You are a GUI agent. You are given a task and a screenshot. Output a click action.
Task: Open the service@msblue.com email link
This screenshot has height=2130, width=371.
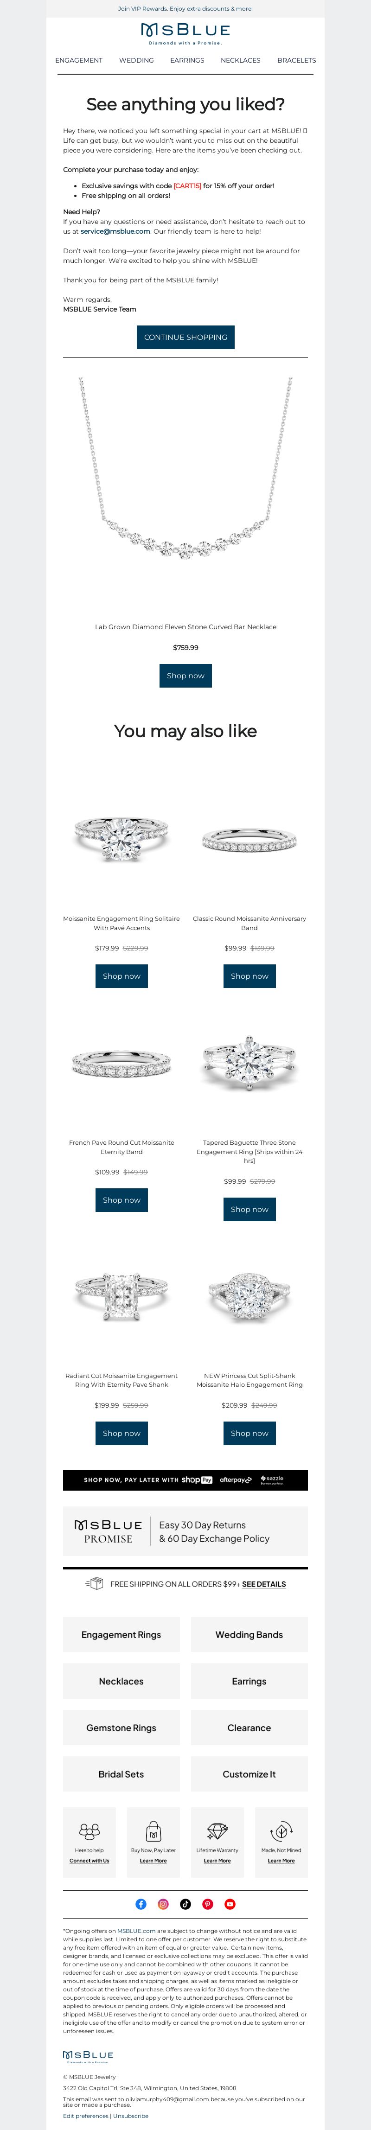pyautogui.click(x=115, y=231)
